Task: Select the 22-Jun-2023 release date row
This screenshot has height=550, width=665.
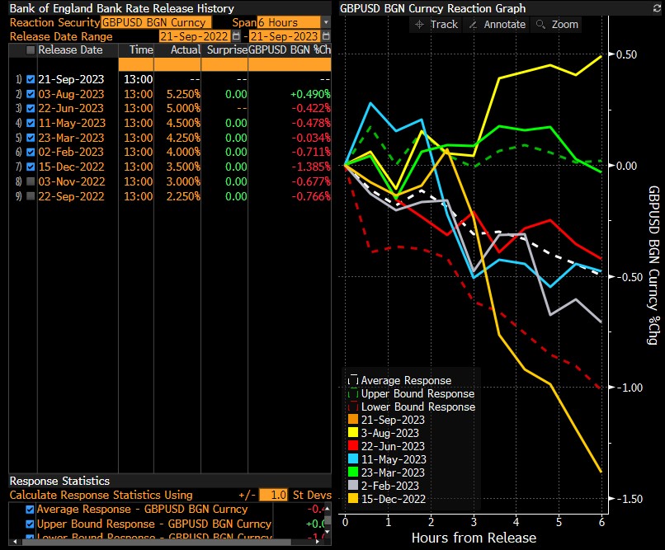Action: pos(71,109)
